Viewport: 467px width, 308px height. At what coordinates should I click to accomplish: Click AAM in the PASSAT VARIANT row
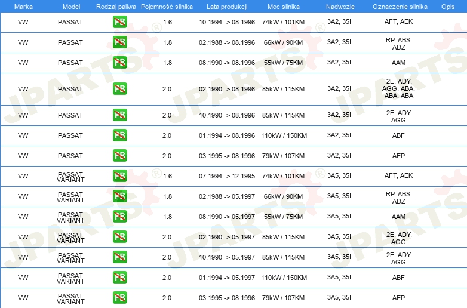(x=398, y=216)
